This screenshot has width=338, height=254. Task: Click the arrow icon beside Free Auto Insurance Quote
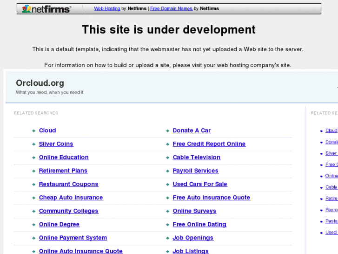tap(167, 198)
